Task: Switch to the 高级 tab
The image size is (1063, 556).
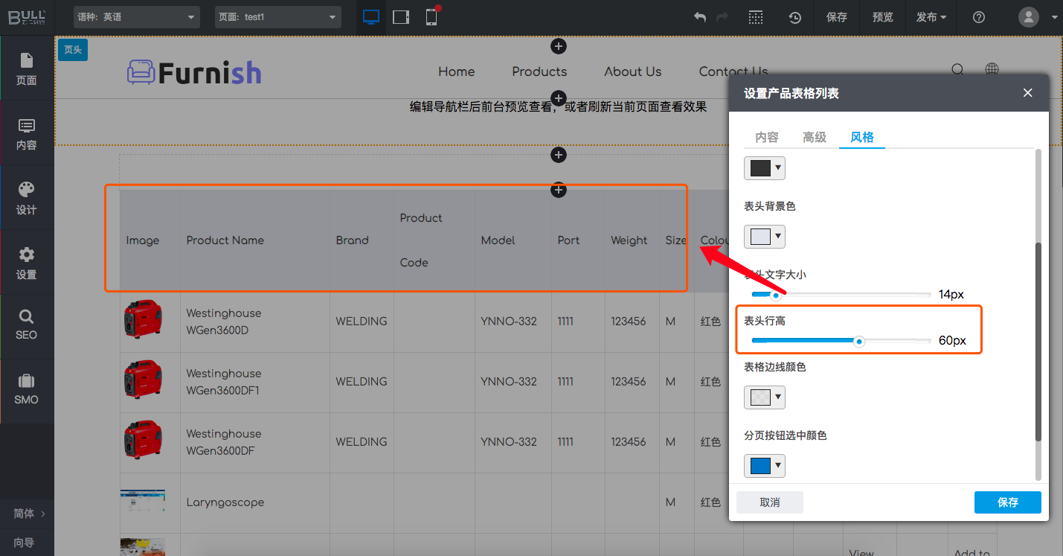Action: point(815,137)
